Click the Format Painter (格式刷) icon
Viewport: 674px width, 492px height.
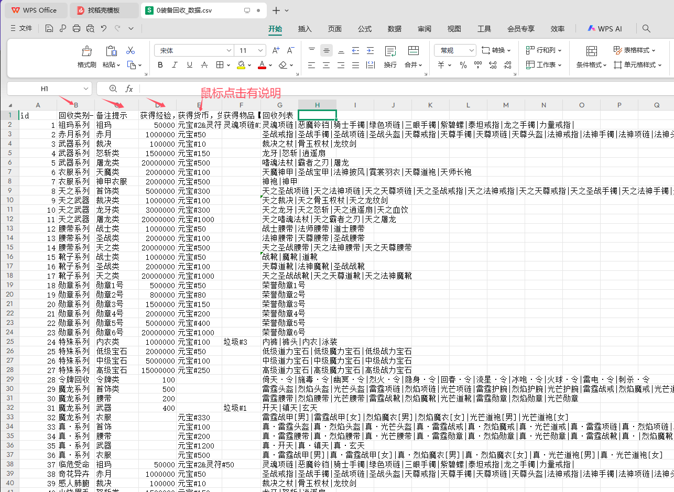tap(87, 51)
